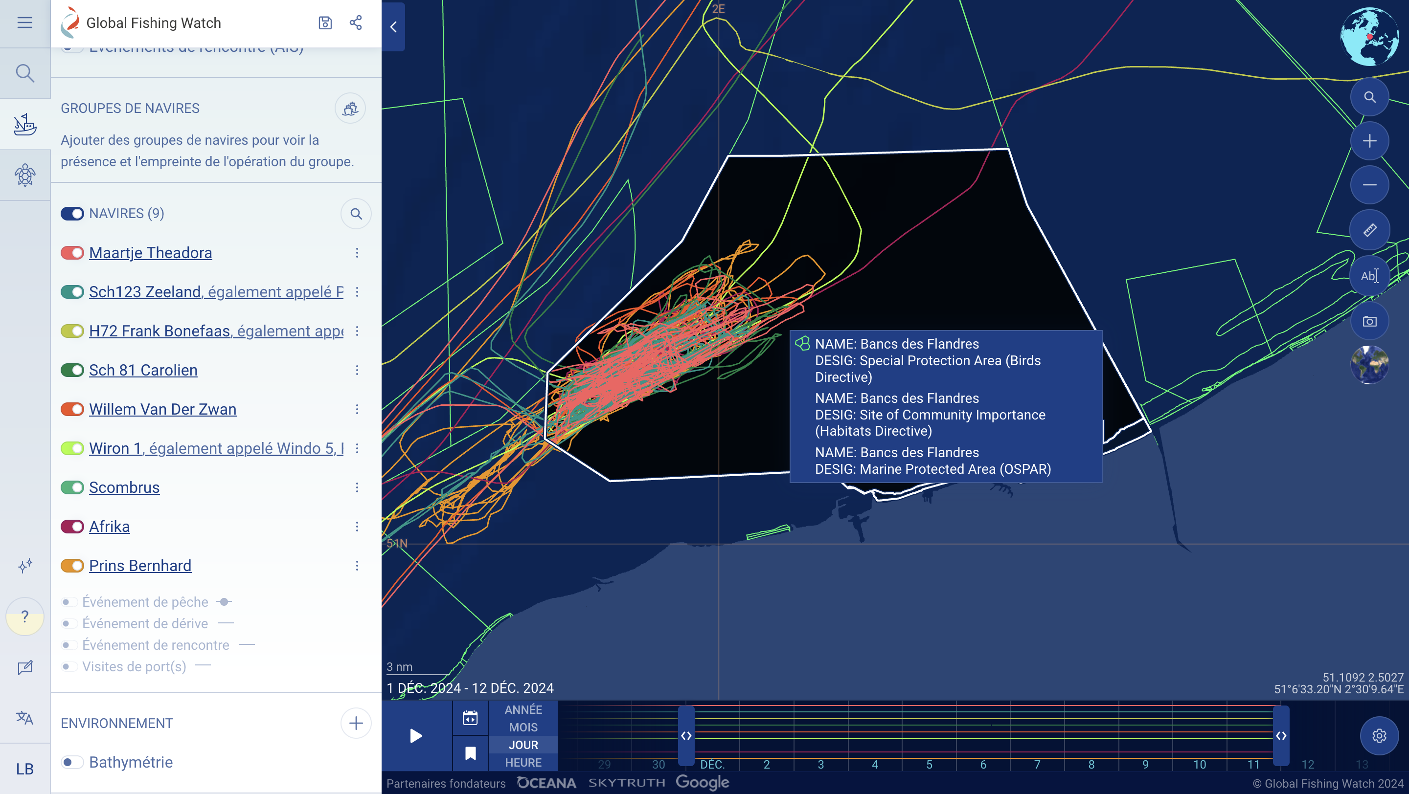Zoom in on the map
1409x794 pixels.
(1369, 141)
